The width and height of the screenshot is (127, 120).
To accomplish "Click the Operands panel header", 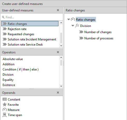I will pos(32,93).
